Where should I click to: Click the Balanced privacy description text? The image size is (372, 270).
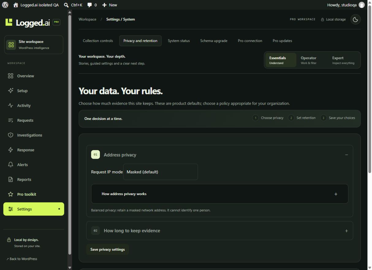click(x=151, y=210)
